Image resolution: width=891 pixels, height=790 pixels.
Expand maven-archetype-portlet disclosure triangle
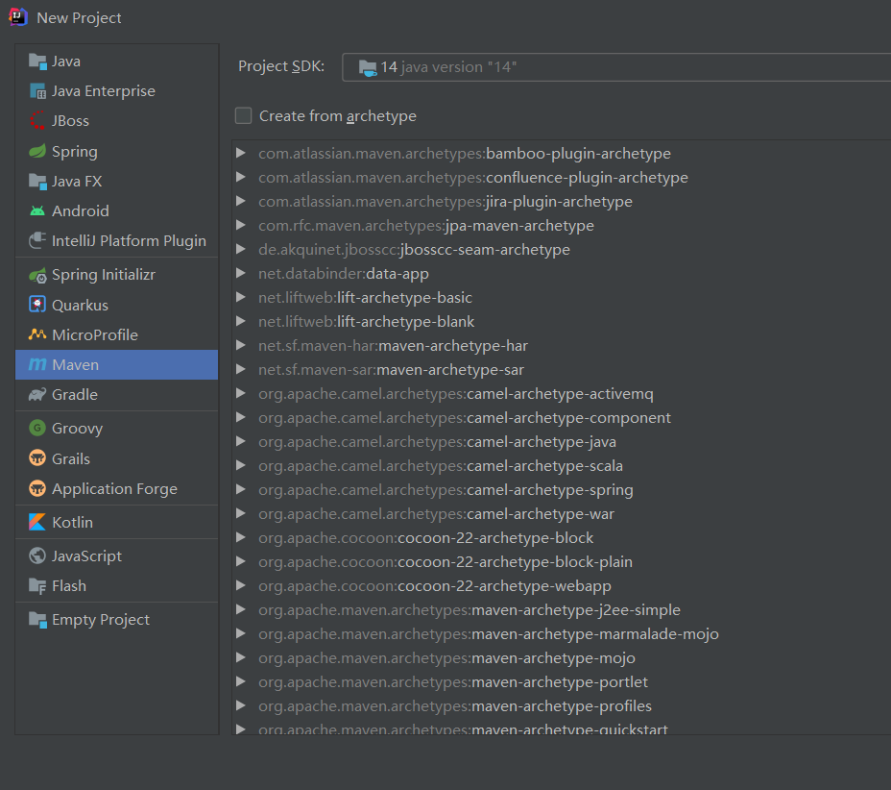click(x=241, y=682)
